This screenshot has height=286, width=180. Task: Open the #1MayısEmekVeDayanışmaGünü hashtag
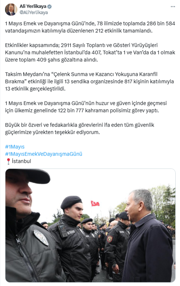pyautogui.click(x=44, y=154)
